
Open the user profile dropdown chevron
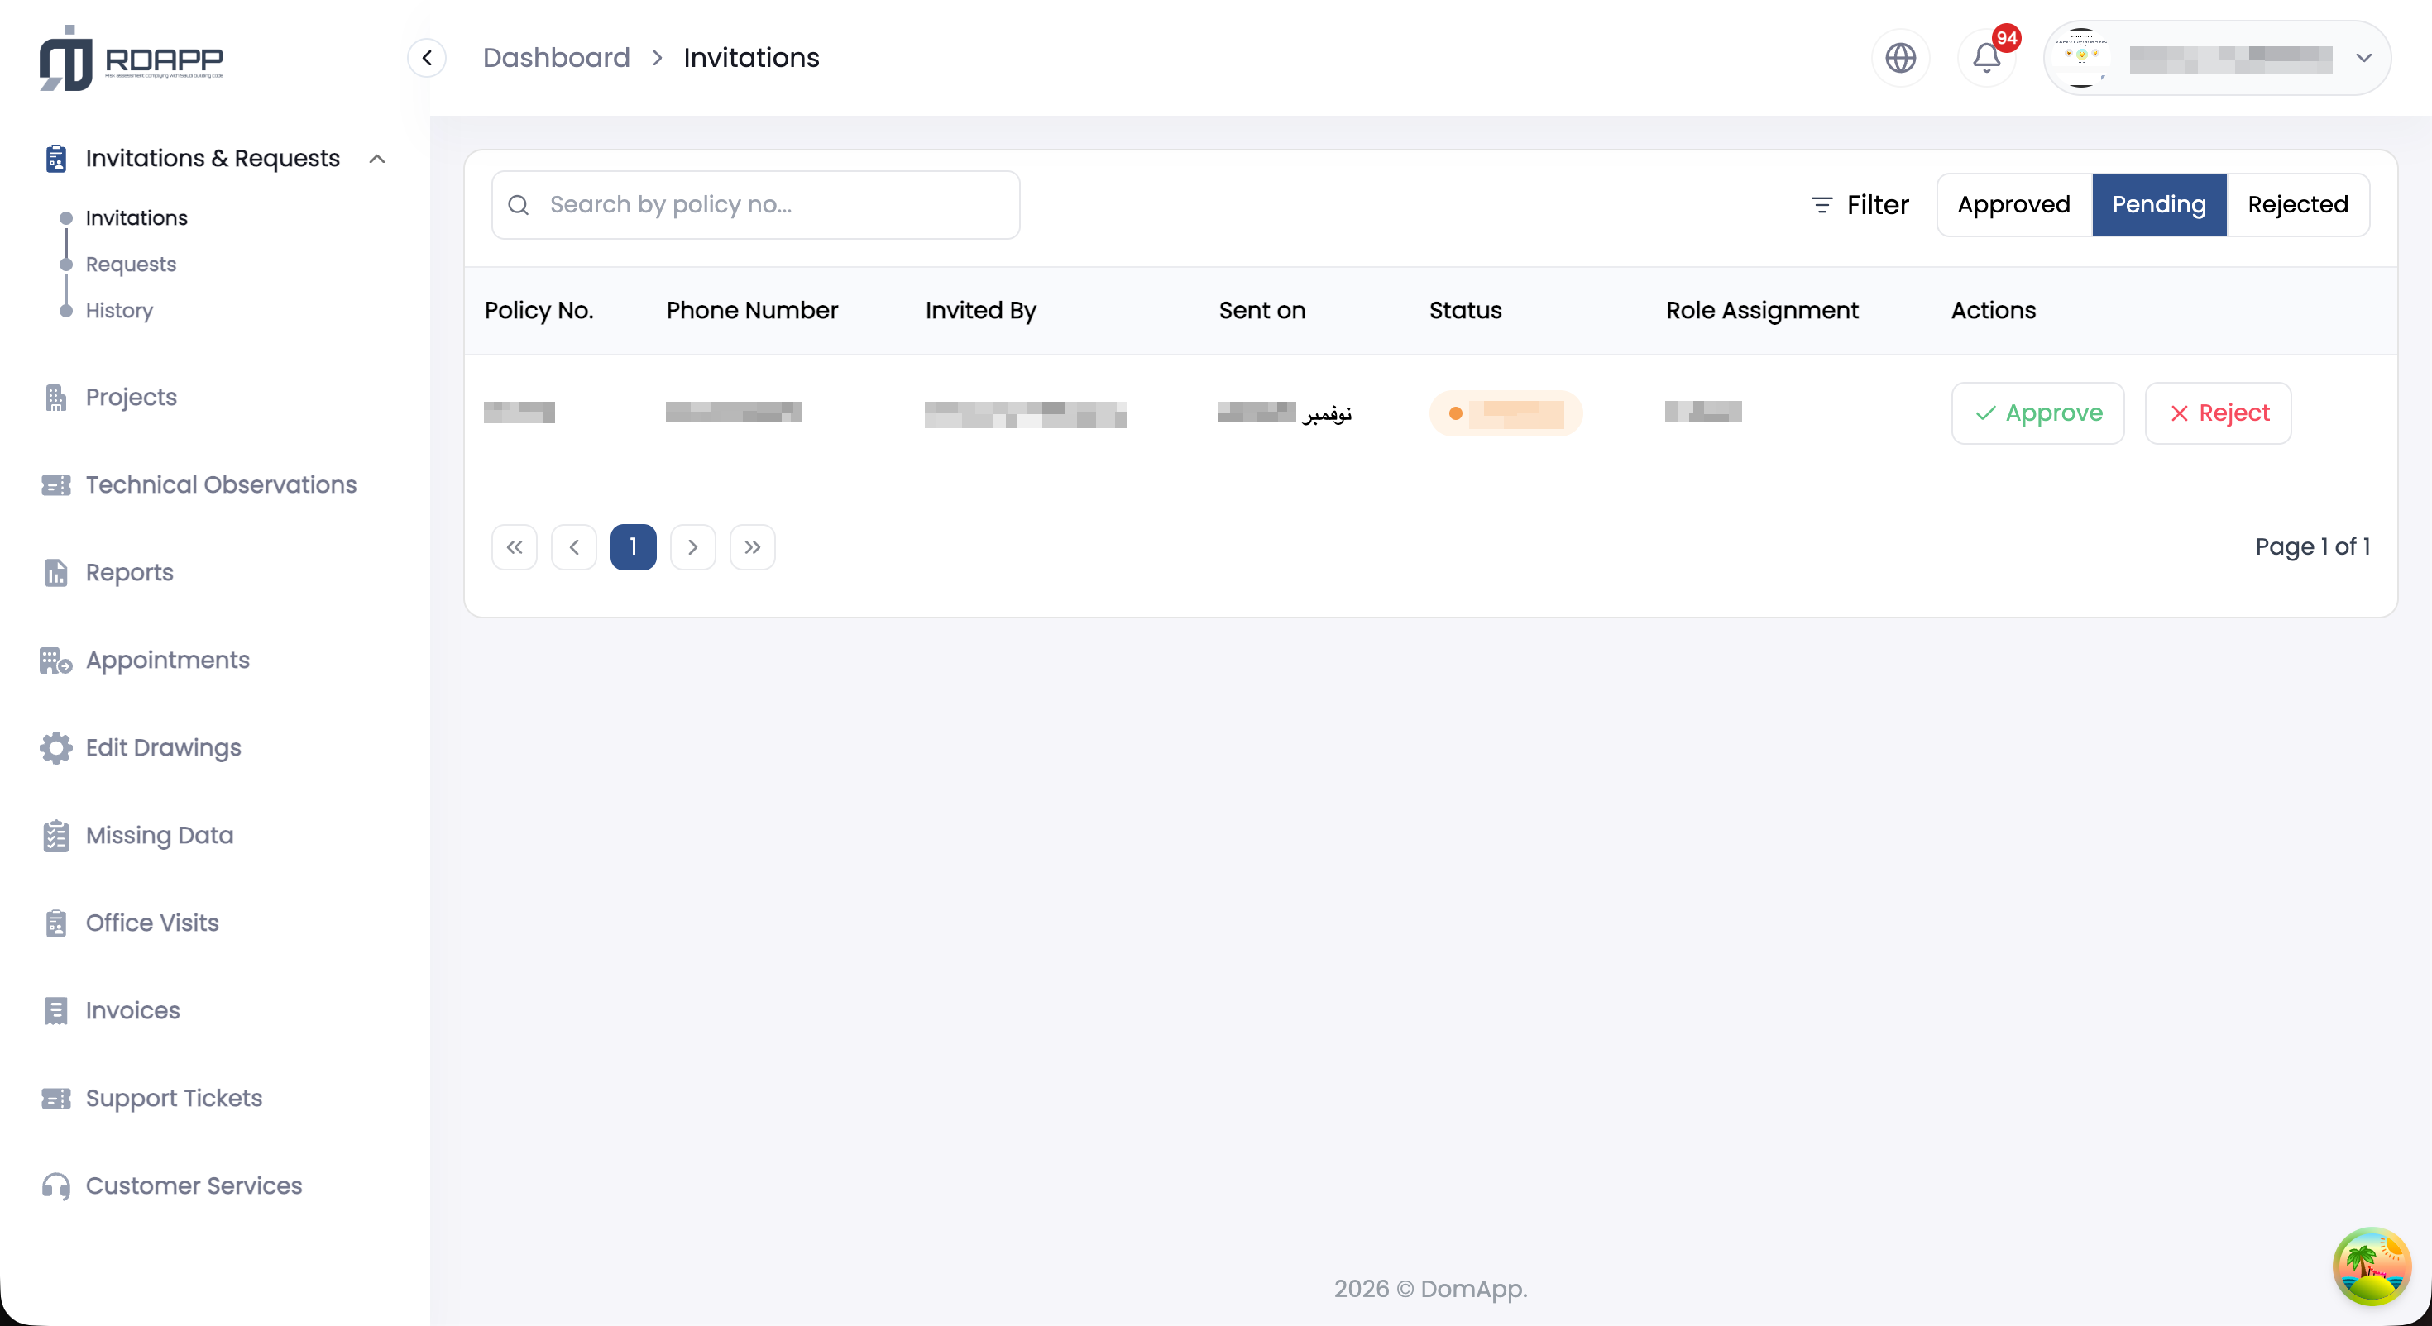[2363, 59]
